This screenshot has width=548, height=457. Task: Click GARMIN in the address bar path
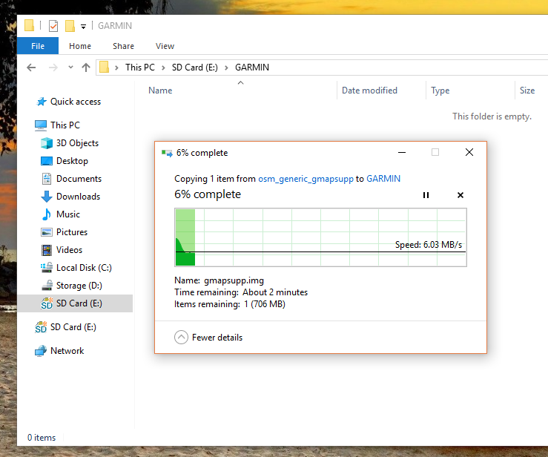point(252,67)
